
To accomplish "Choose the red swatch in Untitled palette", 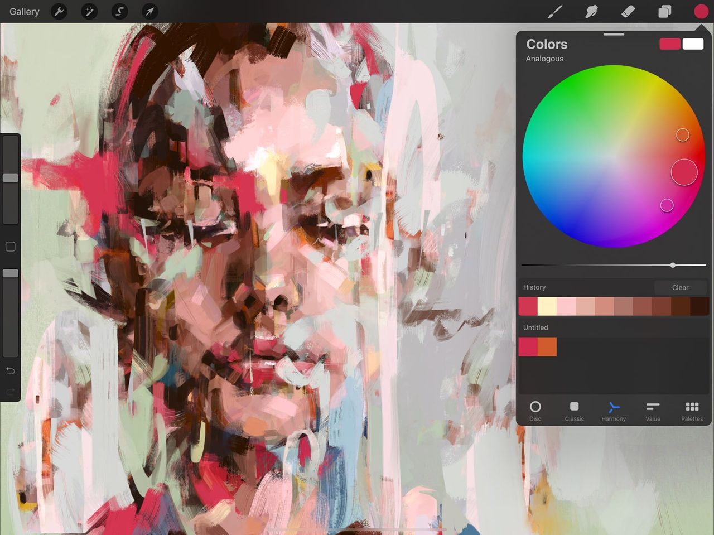I will coord(528,347).
